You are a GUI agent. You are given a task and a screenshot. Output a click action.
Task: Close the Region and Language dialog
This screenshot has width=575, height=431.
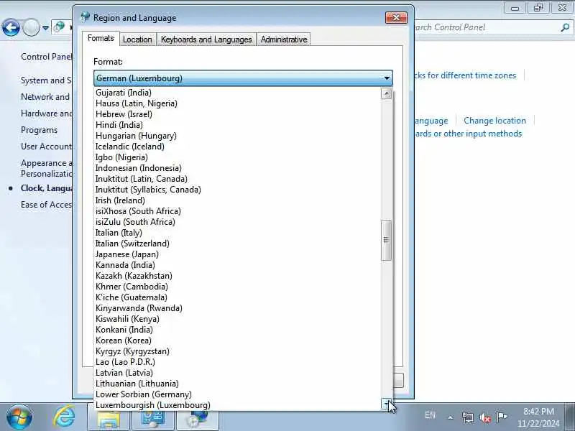point(397,17)
